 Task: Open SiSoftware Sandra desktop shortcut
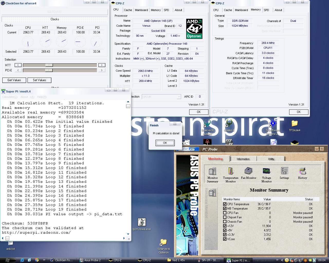pos(273,127)
